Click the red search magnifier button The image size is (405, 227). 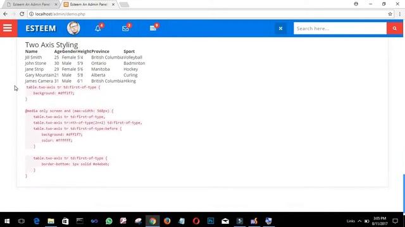click(x=394, y=28)
